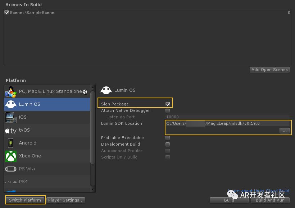Image resolution: width=295 pixels, height=208 pixels.
Task: Click the Xbox One logo icon
Action: pos(11,156)
